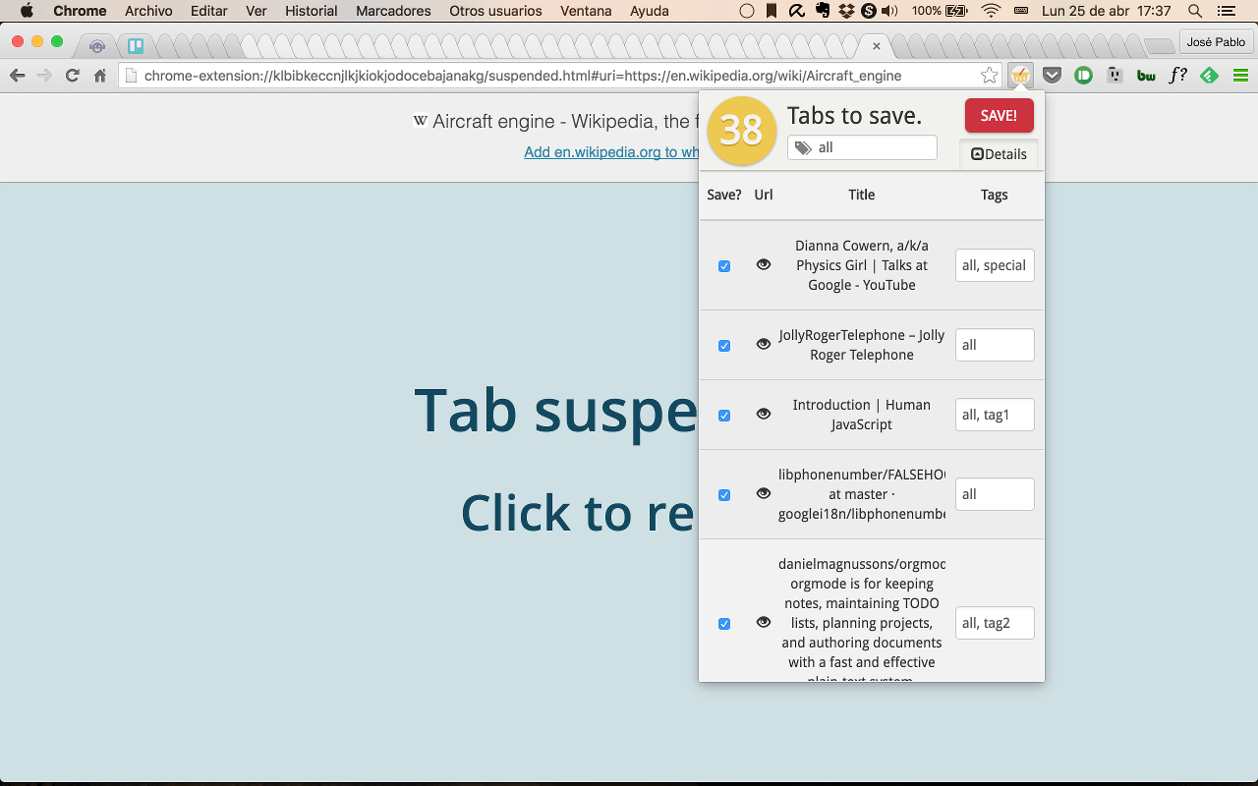1258x786 pixels.
Task: Edit tags field of JollyRogerTelephone row
Action: (x=995, y=345)
